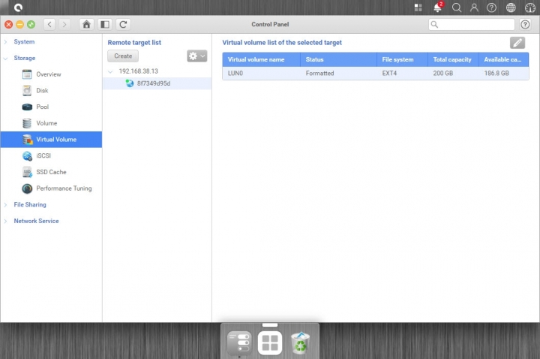This screenshot has width=540, height=359.
Task: Go forward with the right arrow
Action: click(x=64, y=24)
